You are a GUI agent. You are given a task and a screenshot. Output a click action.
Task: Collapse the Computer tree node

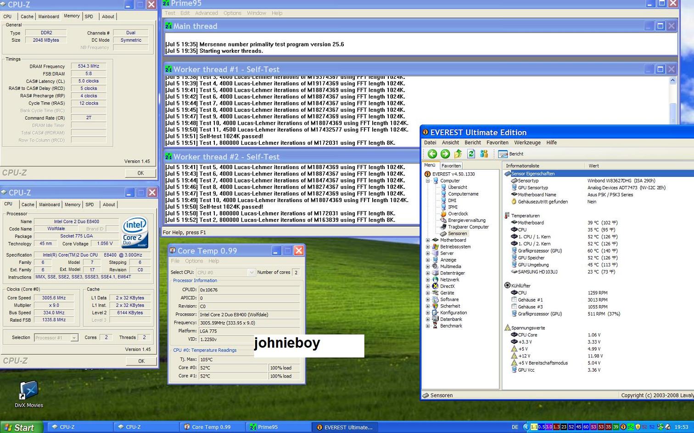click(x=428, y=181)
